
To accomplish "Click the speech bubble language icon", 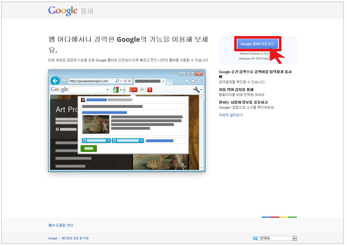I will pyautogui.click(x=255, y=238).
